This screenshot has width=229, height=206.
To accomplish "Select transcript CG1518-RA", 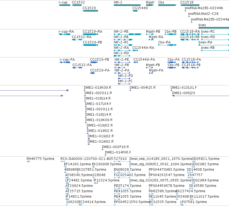I will (x=190, y=34).
